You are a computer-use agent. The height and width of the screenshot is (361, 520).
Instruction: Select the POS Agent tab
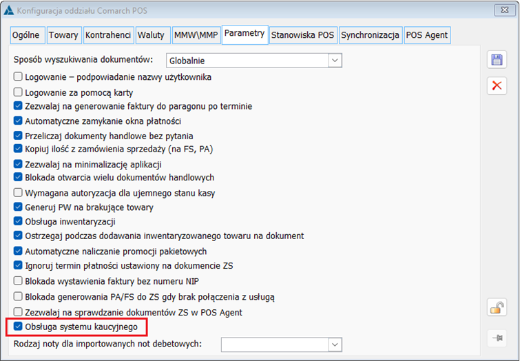tap(427, 35)
